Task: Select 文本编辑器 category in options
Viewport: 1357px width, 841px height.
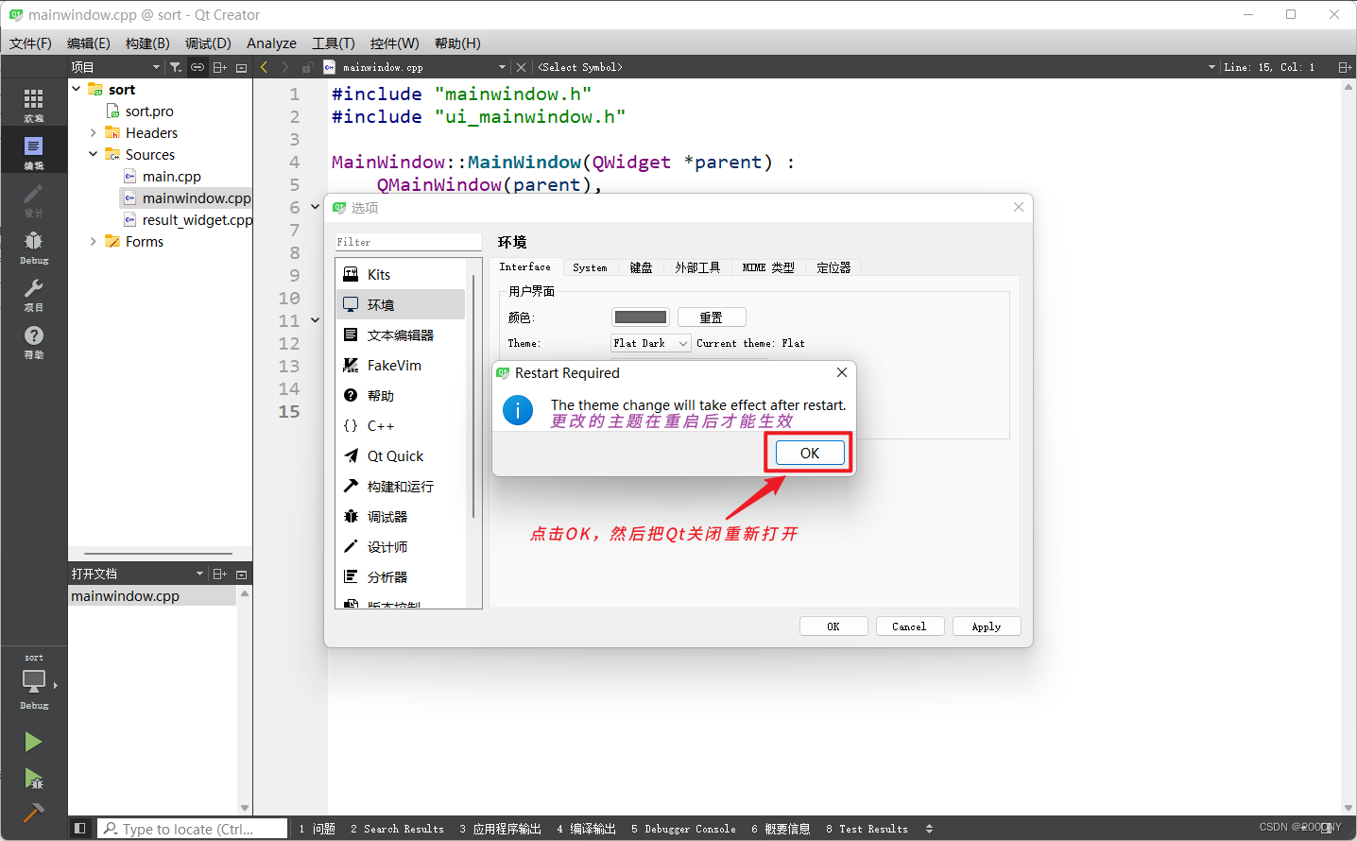Action: pos(402,335)
